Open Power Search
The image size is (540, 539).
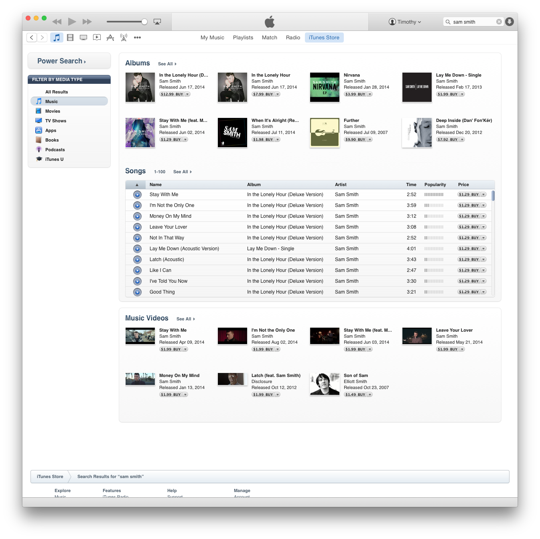(x=69, y=61)
